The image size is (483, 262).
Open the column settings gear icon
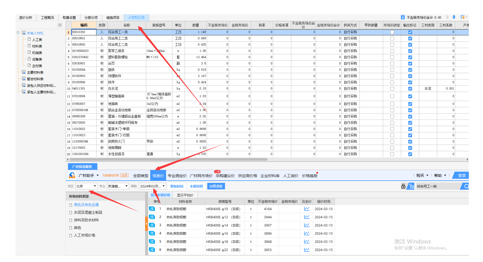[463, 17]
